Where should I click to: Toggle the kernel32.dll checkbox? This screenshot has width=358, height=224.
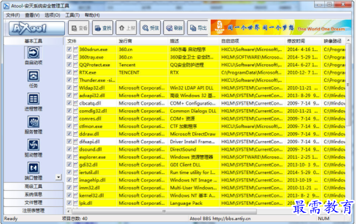point(69,195)
